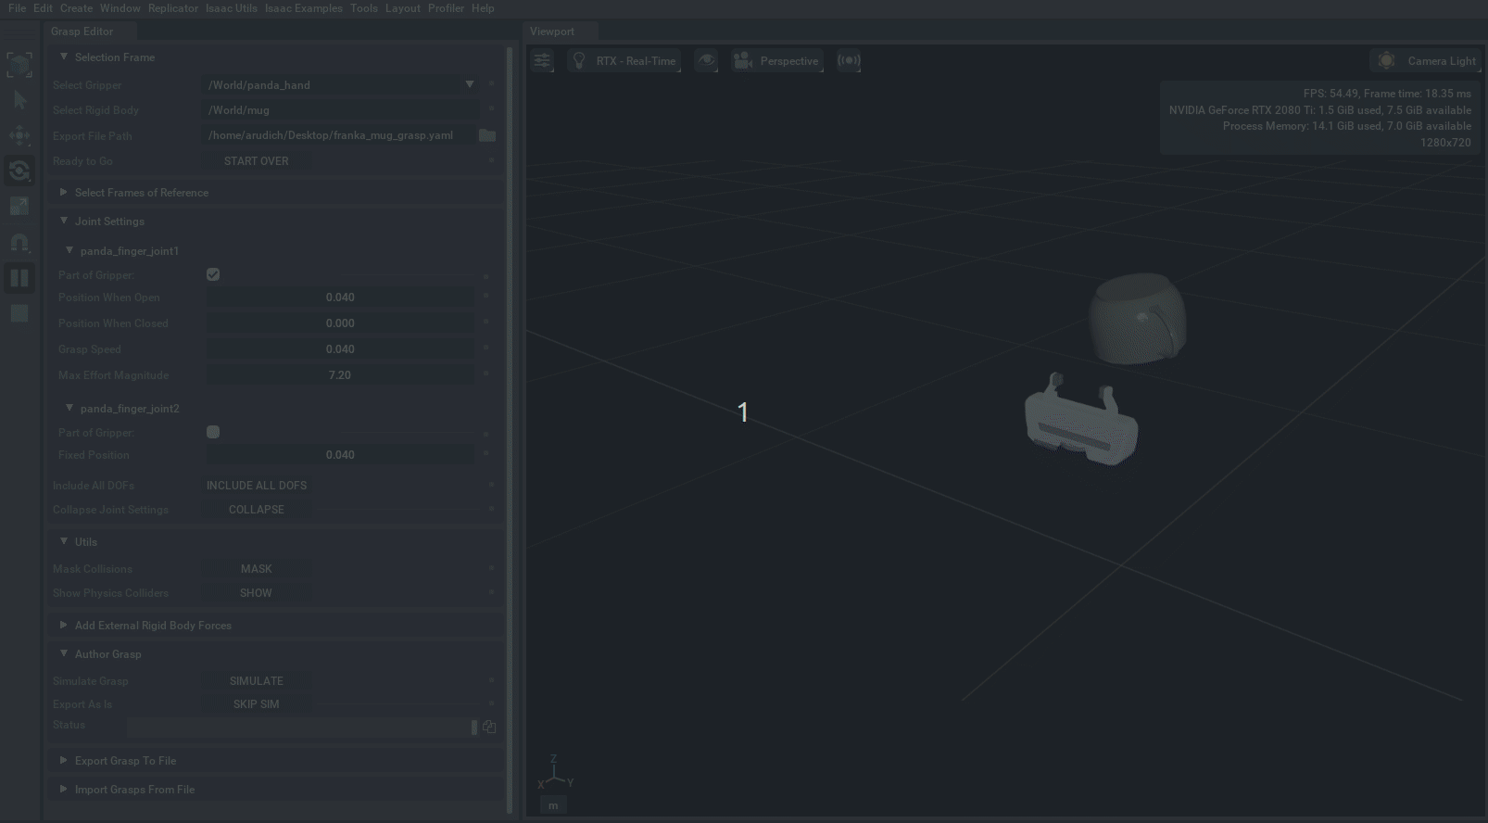Select the Move tool in left toolbar
The image size is (1488, 823).
pos(19,135)
